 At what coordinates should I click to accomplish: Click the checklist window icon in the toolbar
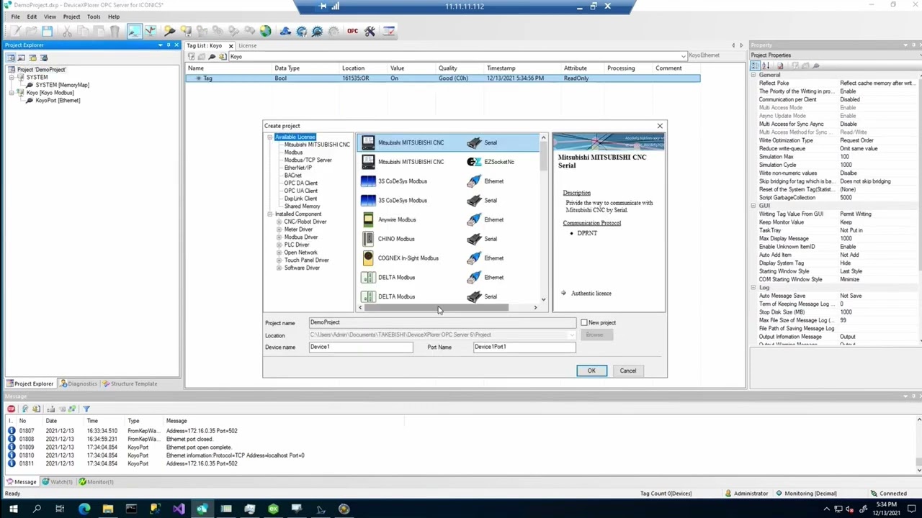389,31
